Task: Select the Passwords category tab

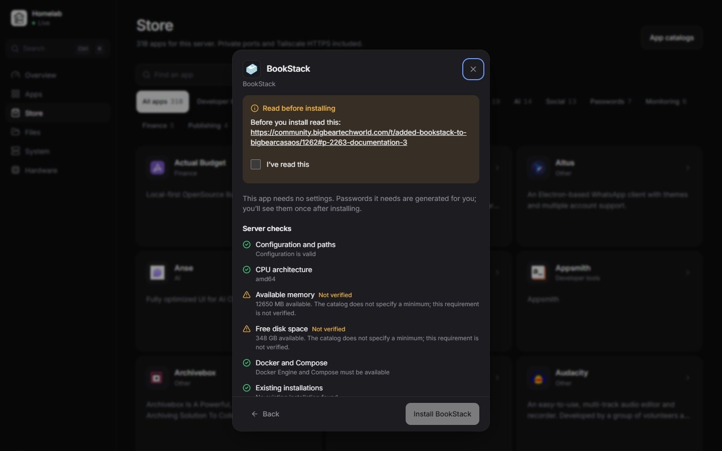Action: [610, 102]
